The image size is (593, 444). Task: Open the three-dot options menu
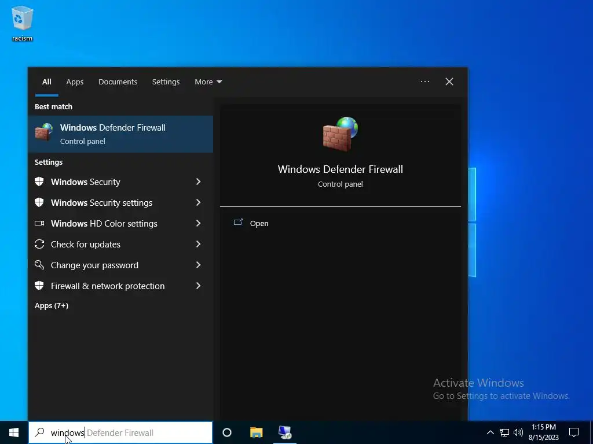[x=424, y=82]
